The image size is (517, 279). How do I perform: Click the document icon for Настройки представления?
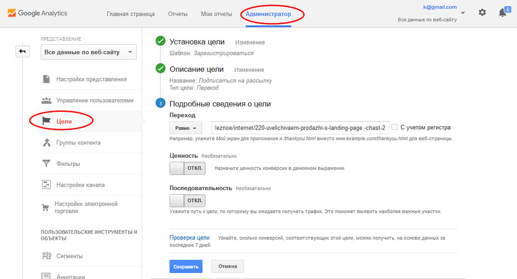(x=47, y=79)
